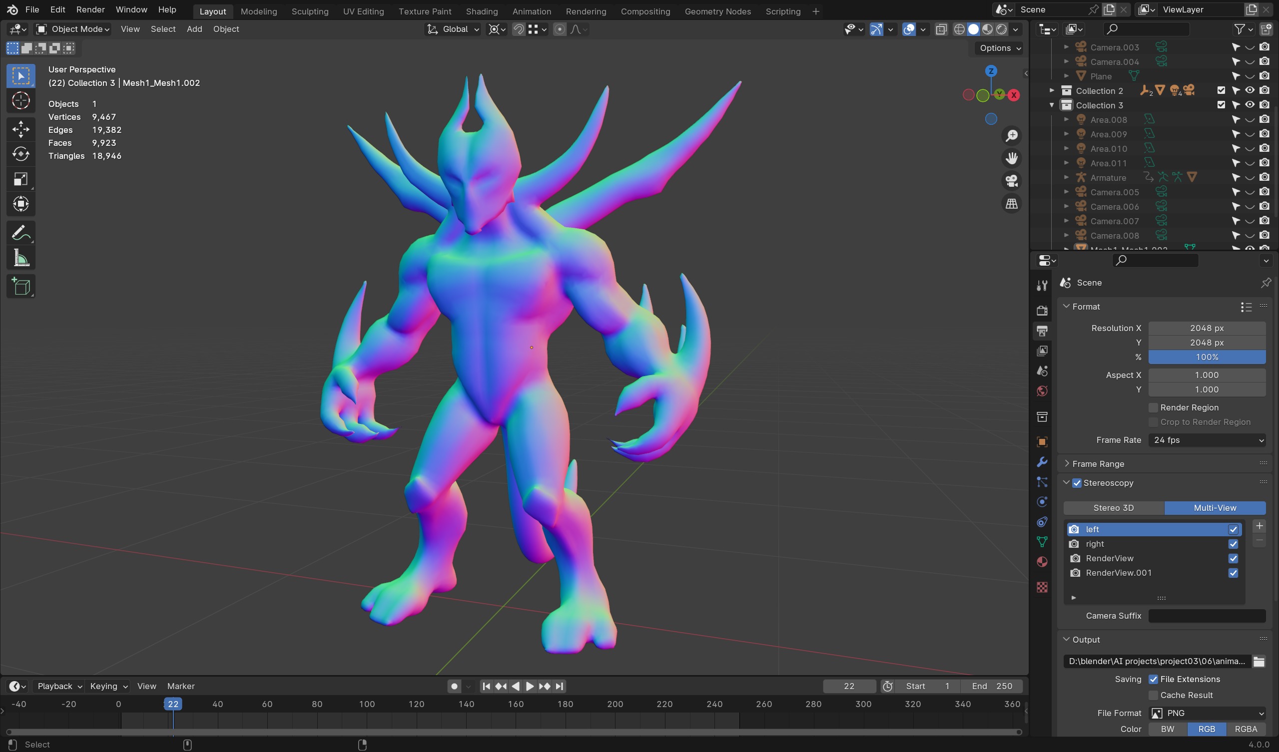Open the Object Mode dropdown

coord(73,29)
